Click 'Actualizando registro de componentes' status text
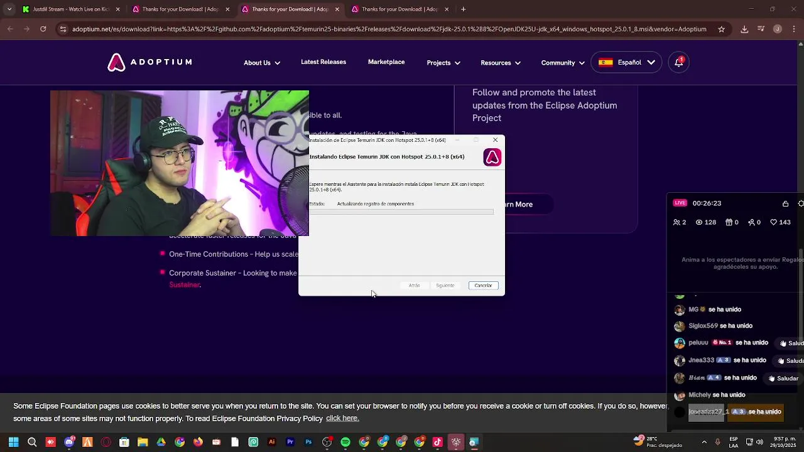The height and width of the screenshot is (452, 804). (x=376, y=204)
